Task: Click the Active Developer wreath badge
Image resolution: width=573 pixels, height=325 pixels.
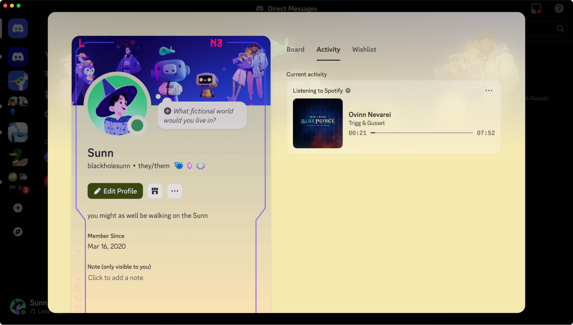Action: (200, 165)
